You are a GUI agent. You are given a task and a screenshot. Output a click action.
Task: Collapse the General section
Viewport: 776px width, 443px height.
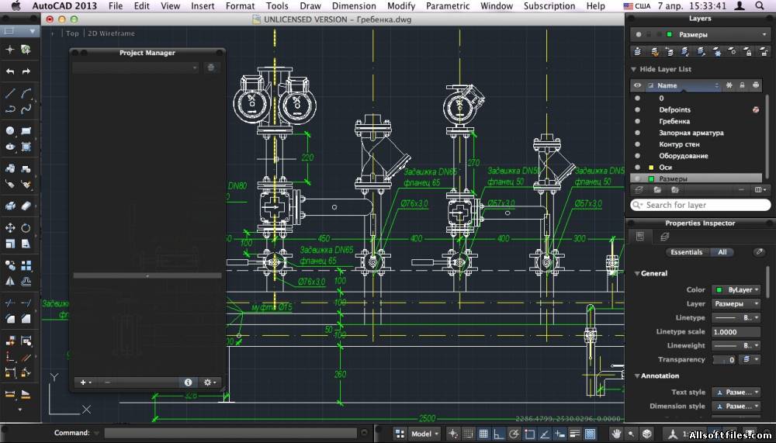[637, 273]
